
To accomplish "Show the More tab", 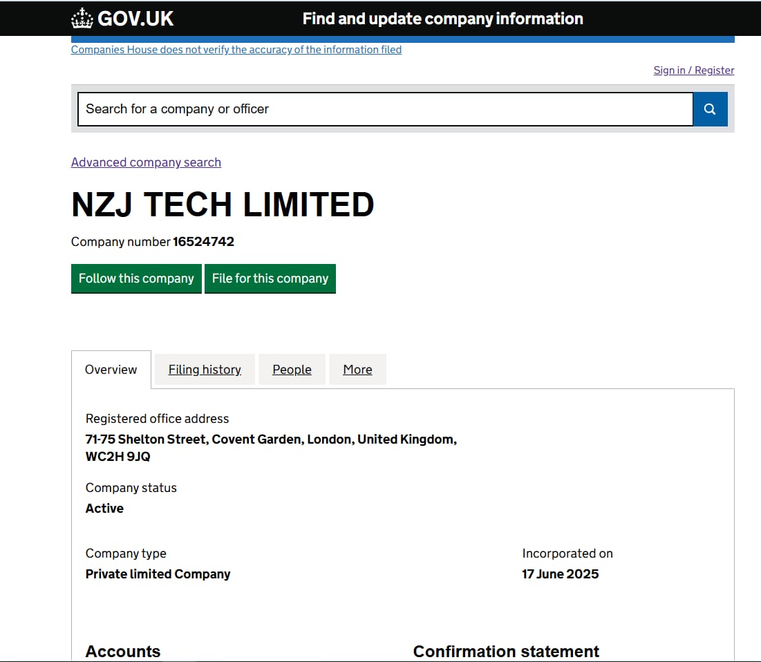I will [x=357, y=370].
